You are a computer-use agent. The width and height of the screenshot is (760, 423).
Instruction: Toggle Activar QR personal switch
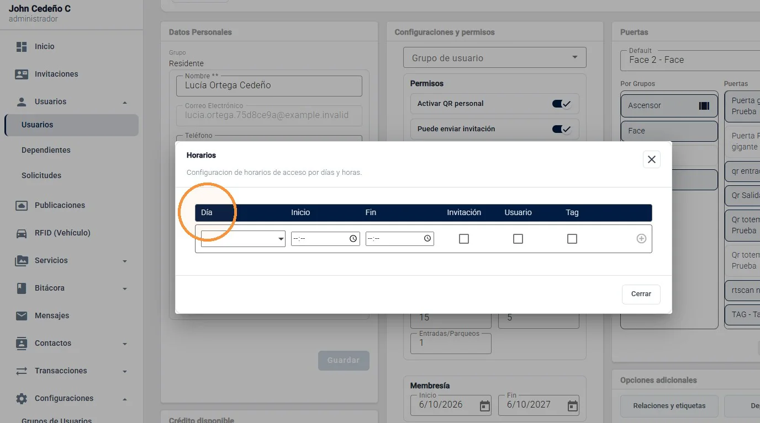click(562, 104)
